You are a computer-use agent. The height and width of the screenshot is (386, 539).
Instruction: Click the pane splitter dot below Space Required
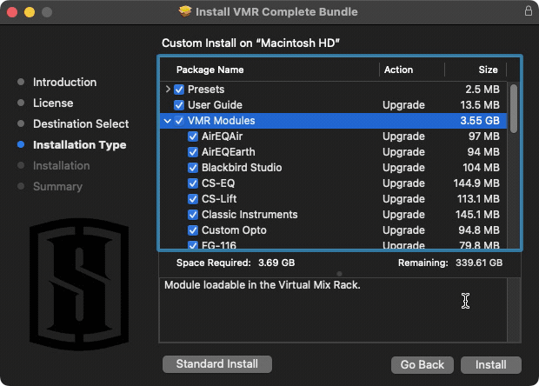click(x=340, y=274)
